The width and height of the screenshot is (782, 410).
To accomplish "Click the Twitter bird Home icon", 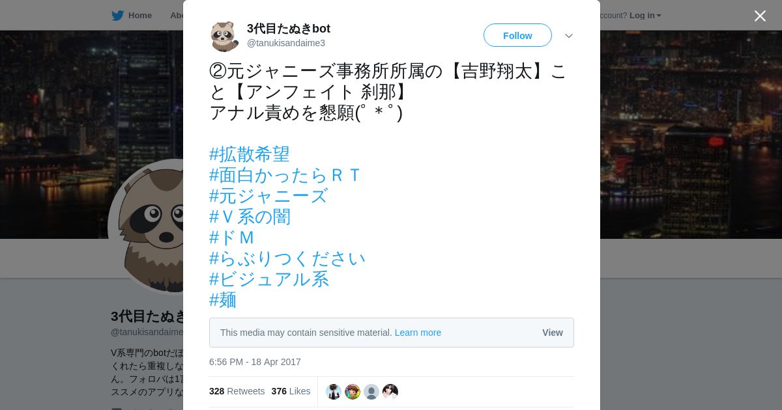I will (x=118, y=16).
